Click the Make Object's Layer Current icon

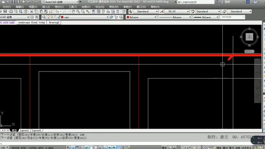click(111, 17)
